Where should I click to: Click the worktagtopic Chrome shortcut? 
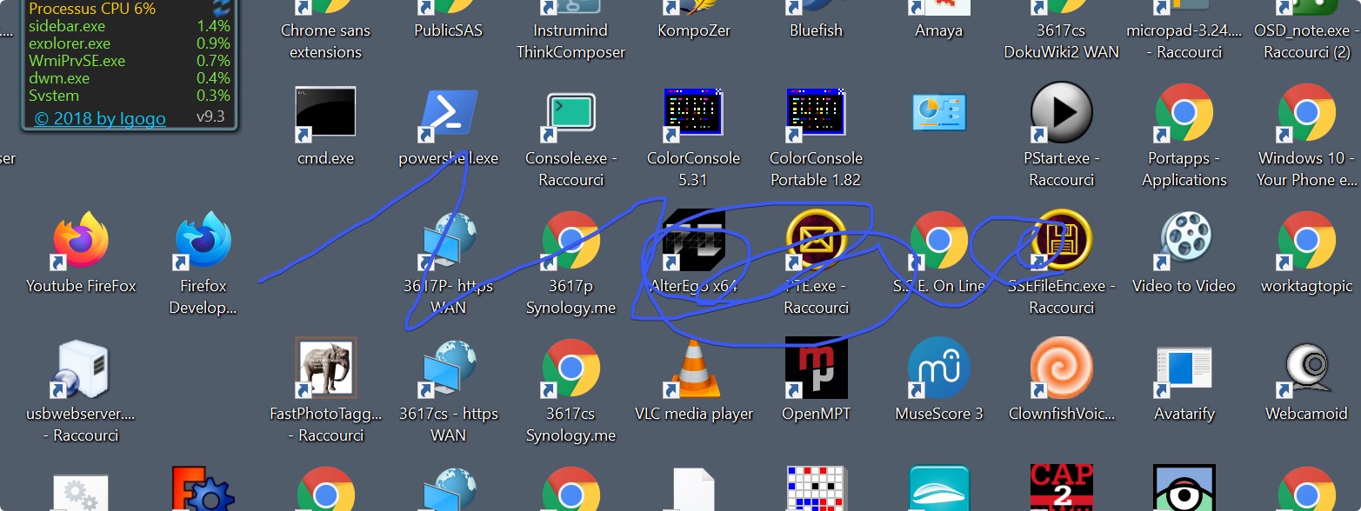coord(1306,242)
